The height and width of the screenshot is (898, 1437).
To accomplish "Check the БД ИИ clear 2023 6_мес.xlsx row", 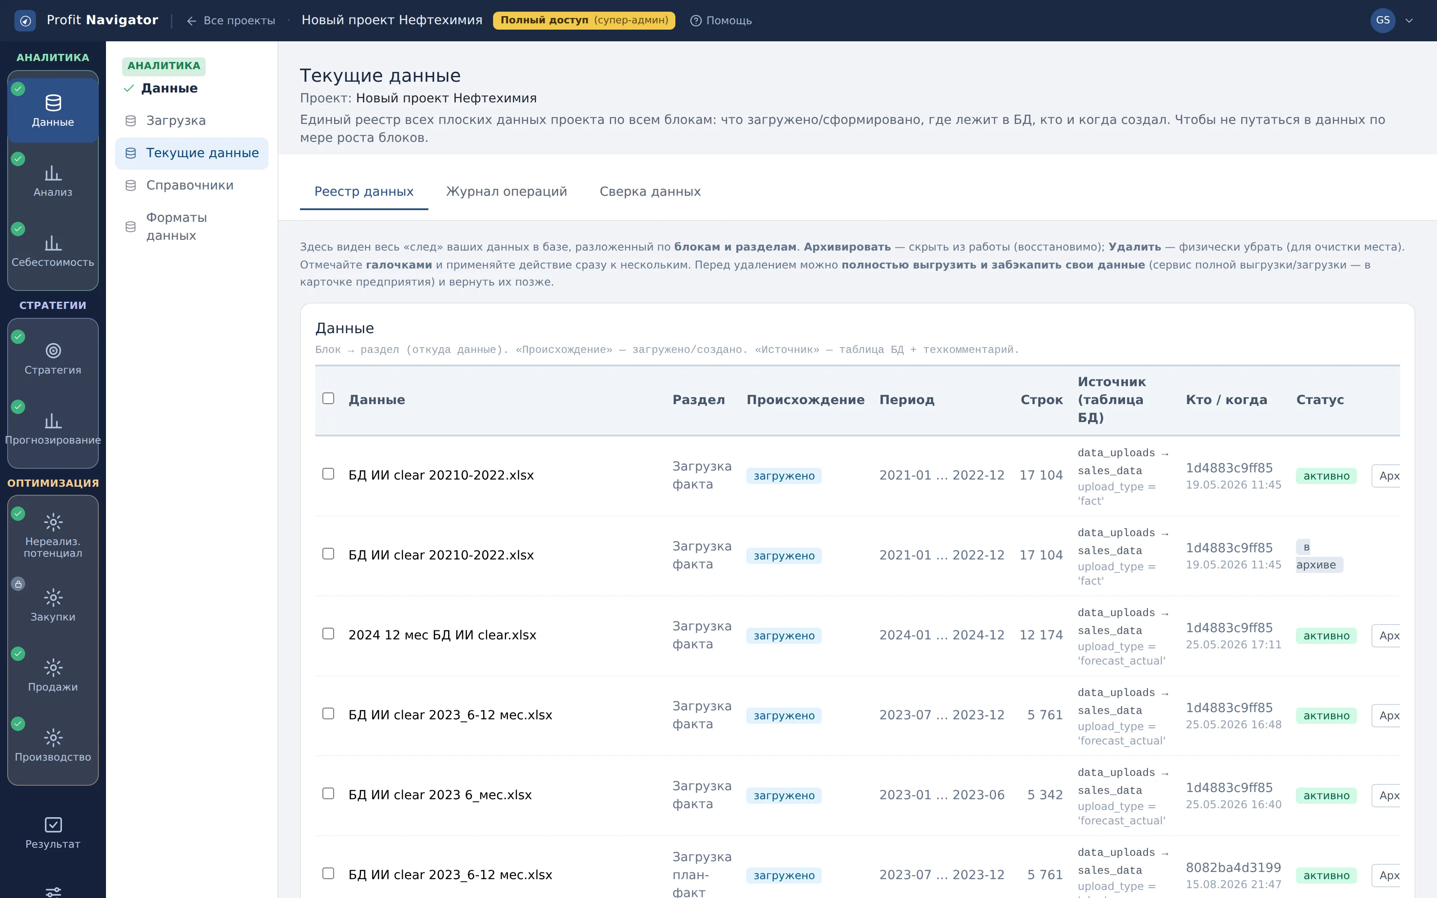I will (x=328, y=793).
